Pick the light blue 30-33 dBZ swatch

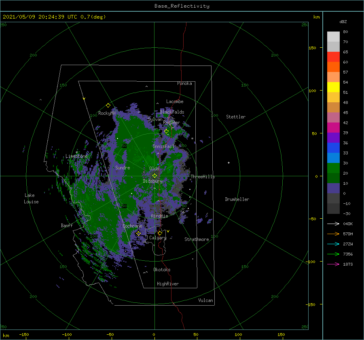(333, 158)
